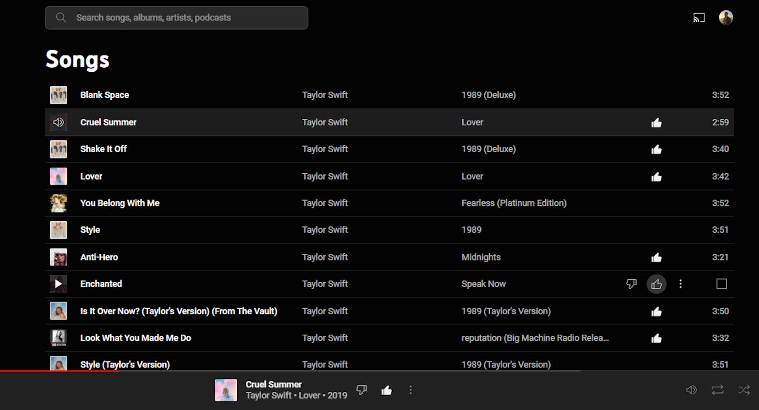The width and height of the screenshot is (759, 410).
Task: Select the song Anti-Hero
Action: tap(99, 257)
